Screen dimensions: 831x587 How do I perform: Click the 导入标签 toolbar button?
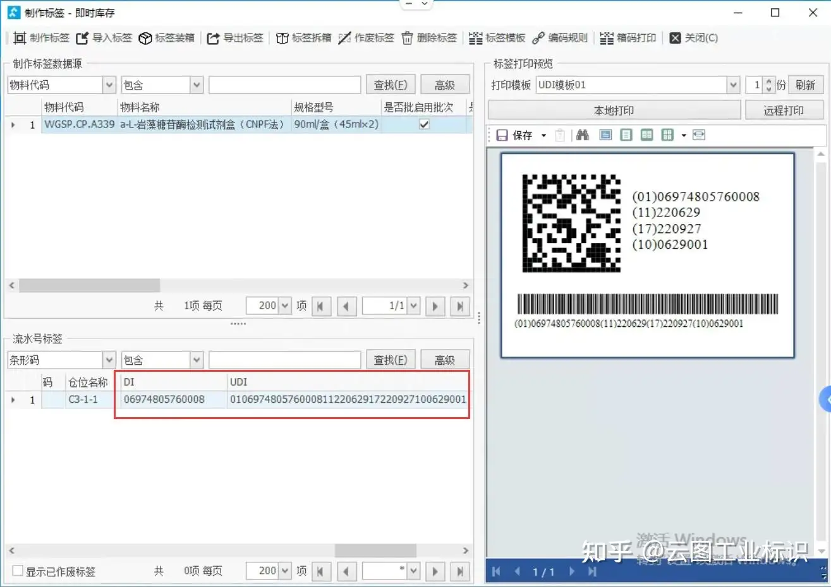104,38
